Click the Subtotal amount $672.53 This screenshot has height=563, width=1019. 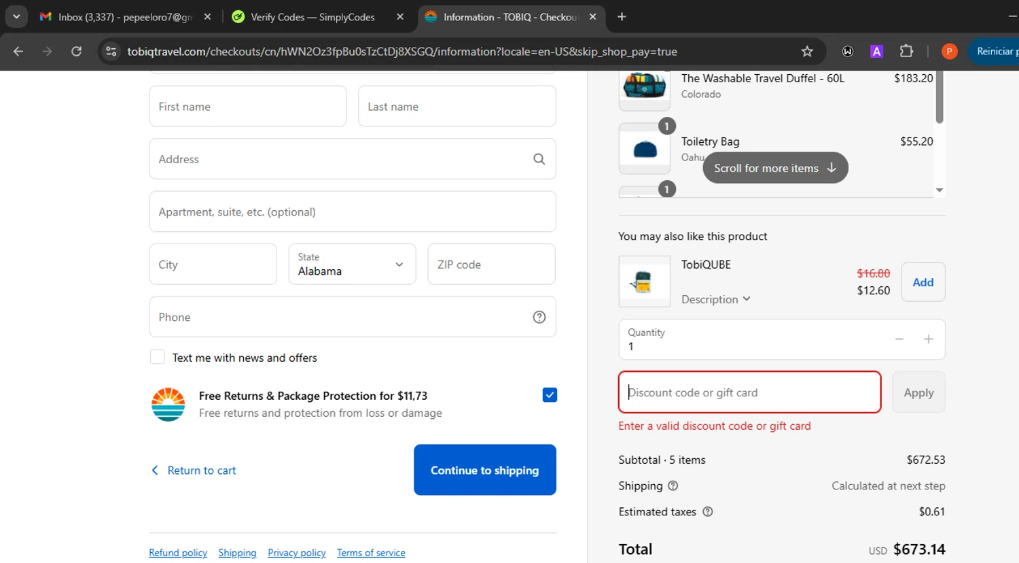click(926, 460)
